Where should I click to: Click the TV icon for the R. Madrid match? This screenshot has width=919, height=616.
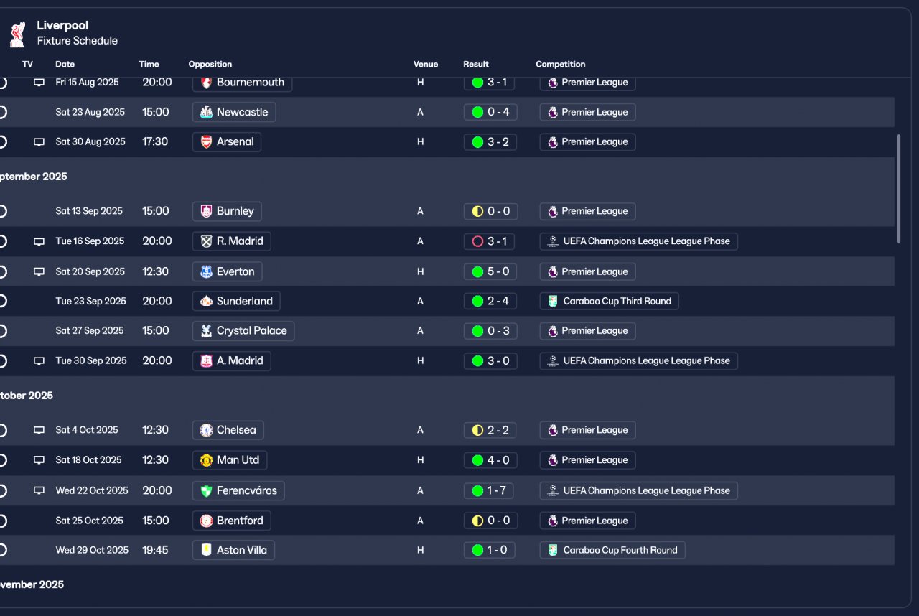pos(39,242)
